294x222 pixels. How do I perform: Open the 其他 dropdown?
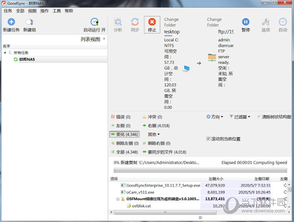[154, 135]
